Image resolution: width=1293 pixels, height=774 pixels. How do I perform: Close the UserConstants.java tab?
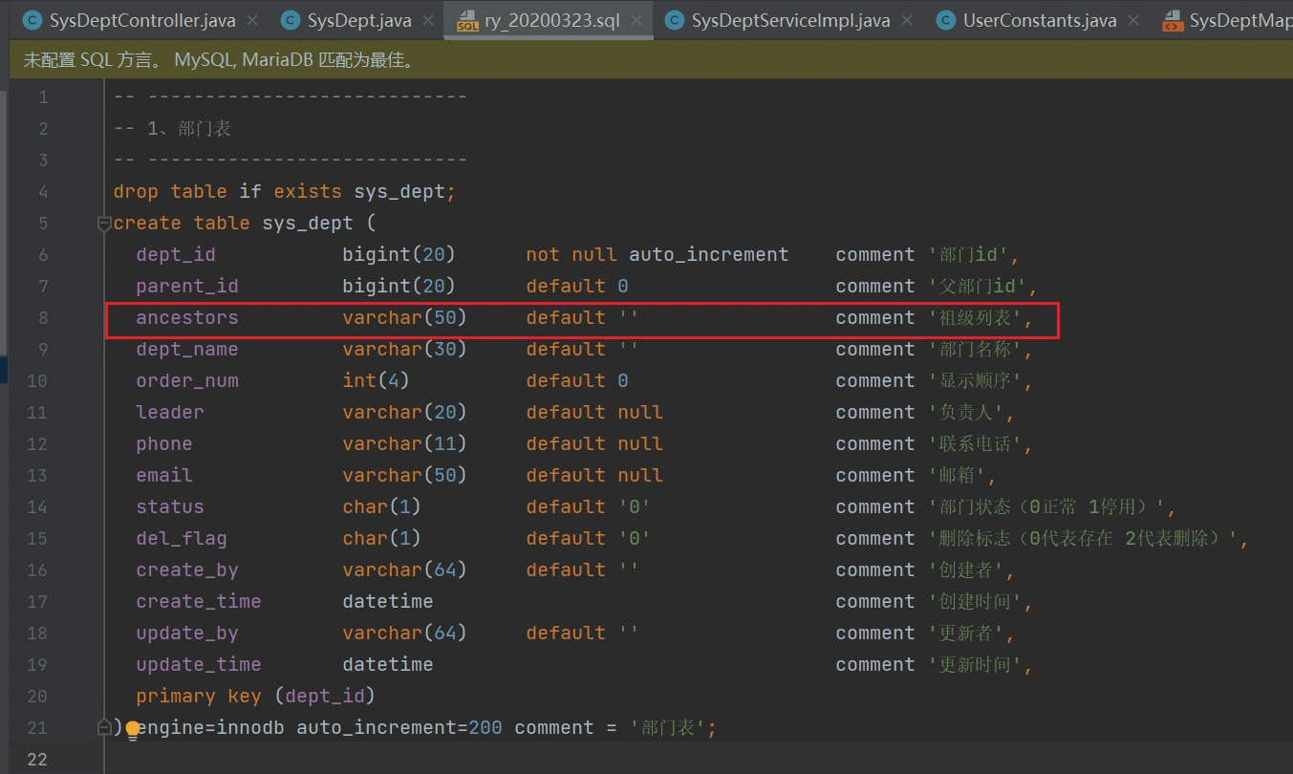coord(1133,20)
